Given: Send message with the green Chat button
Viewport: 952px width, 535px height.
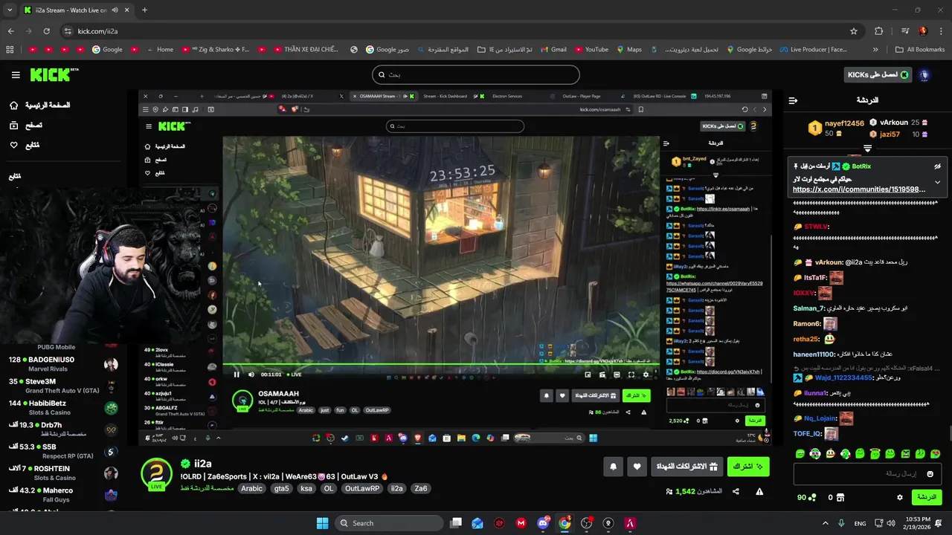Looking at the screenshot, I should click(x=927, y=497).
